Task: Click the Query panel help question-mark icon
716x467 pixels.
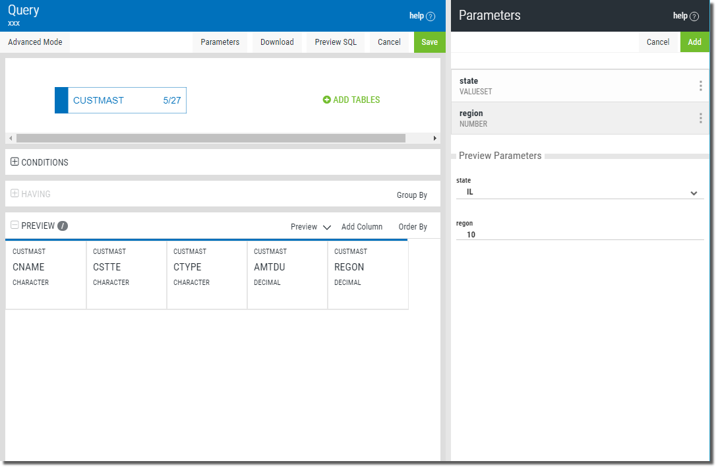Action: (x=430, y=16)
